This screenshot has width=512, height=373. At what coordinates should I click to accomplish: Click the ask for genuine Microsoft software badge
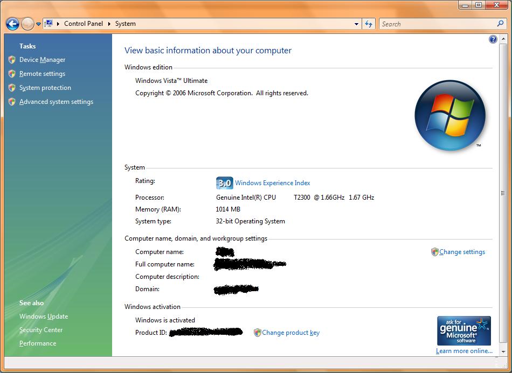[x=464, y=330]
